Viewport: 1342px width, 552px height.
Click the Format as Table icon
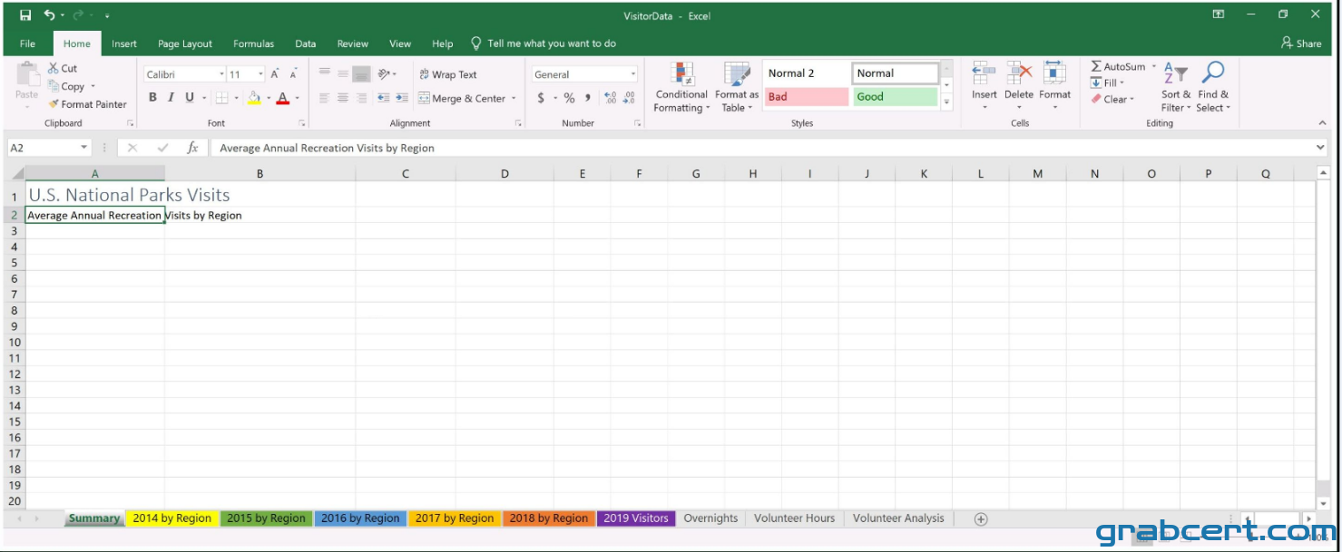737,74
